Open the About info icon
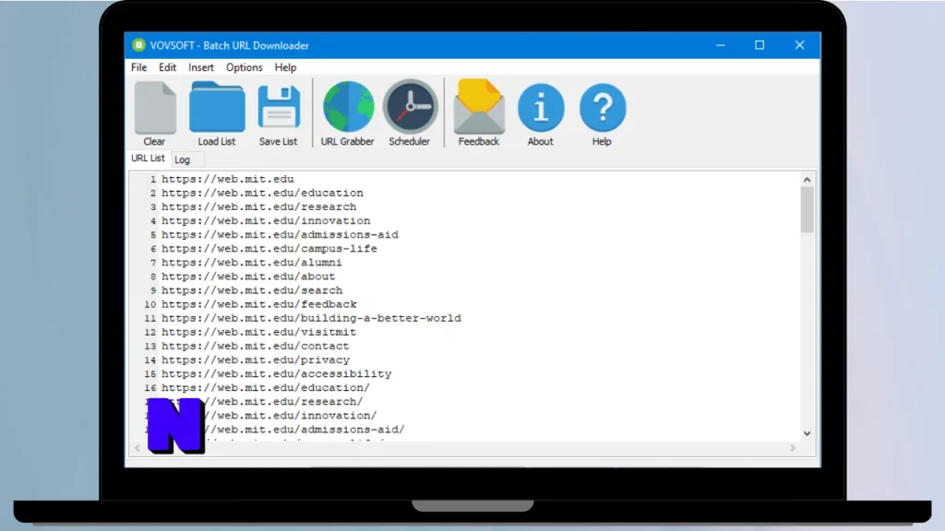The height and width of the screenshot is (531, 945). (541, 108)
